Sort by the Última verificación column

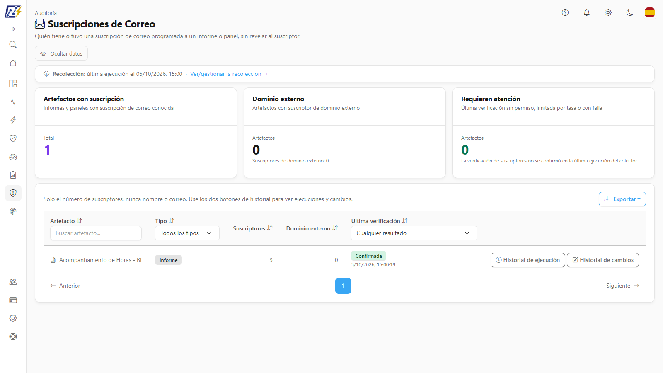coord(380,221)
